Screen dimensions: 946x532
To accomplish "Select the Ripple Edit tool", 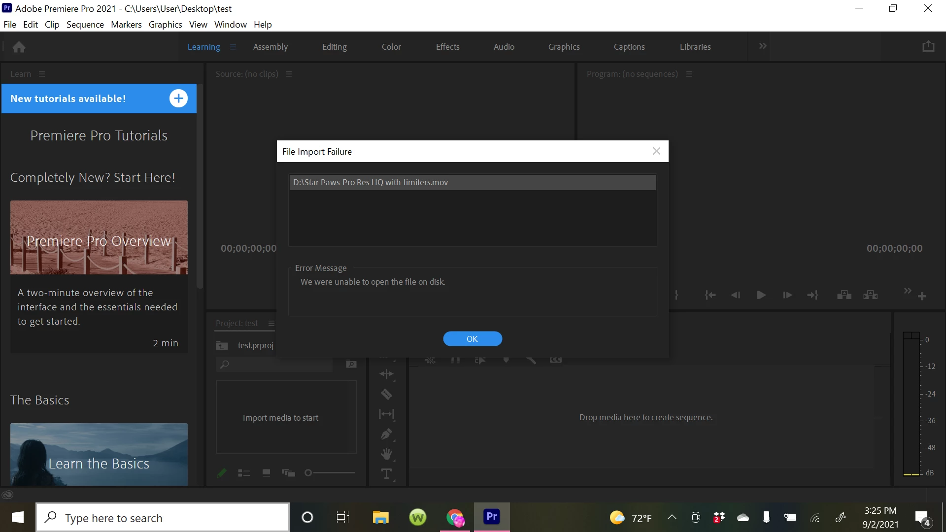I will pos(386,374).
